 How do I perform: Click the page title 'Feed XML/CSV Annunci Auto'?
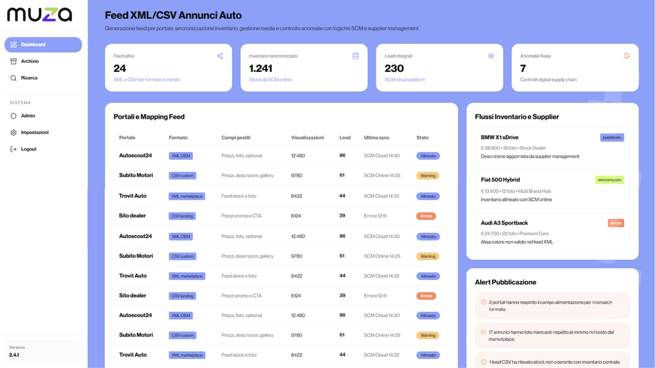[173, 15]
